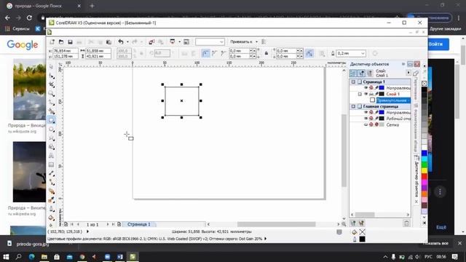Image resolution: width=466 pixels, height=262 pixels.
Task: Click the trash icon in Object Manager
Action: [x=406, y=223]
